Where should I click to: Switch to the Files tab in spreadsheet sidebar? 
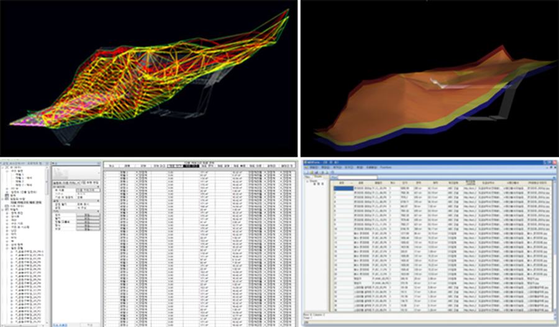pos(307,177)
